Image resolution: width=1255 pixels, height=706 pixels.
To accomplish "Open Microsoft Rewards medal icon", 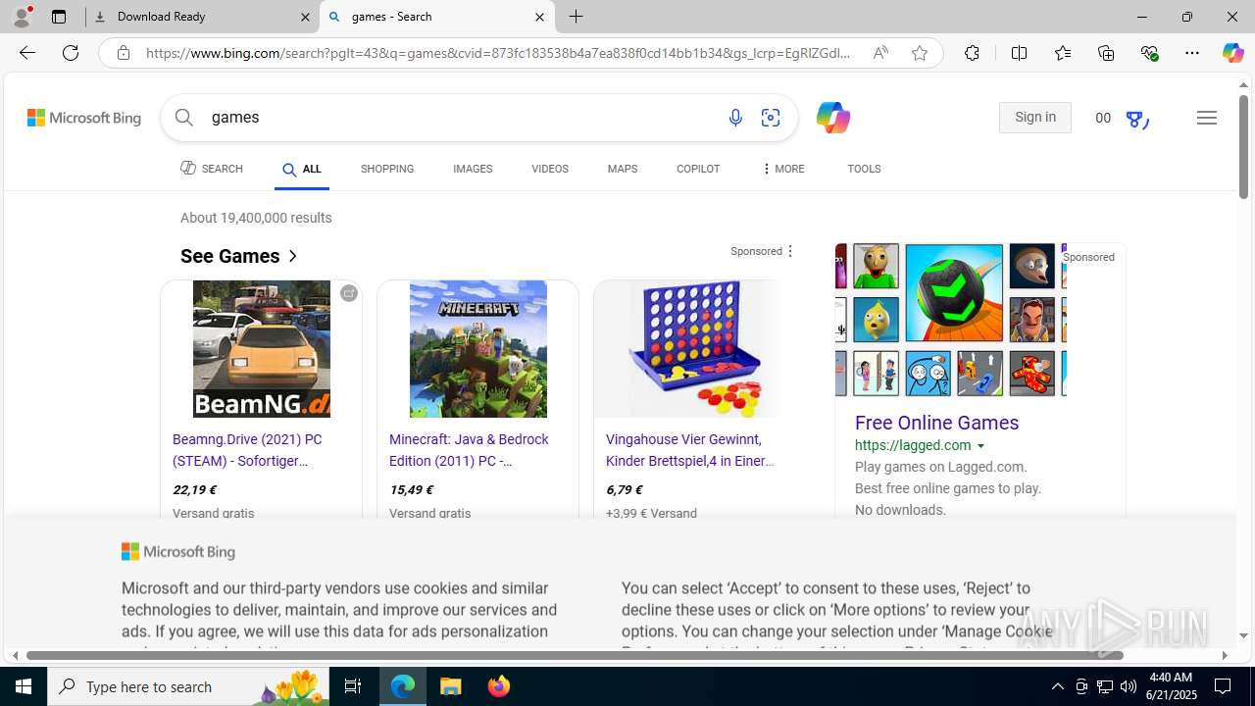I will (1135, 119).
